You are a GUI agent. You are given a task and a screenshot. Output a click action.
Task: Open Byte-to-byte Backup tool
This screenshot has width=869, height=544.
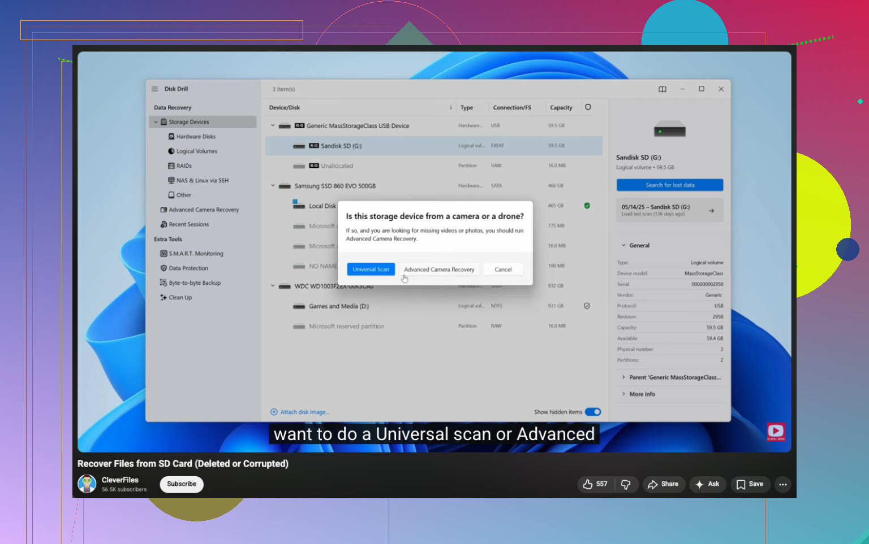[x=195, y=283]
